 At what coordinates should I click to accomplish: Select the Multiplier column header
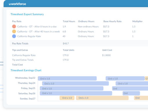coord(137,21)
